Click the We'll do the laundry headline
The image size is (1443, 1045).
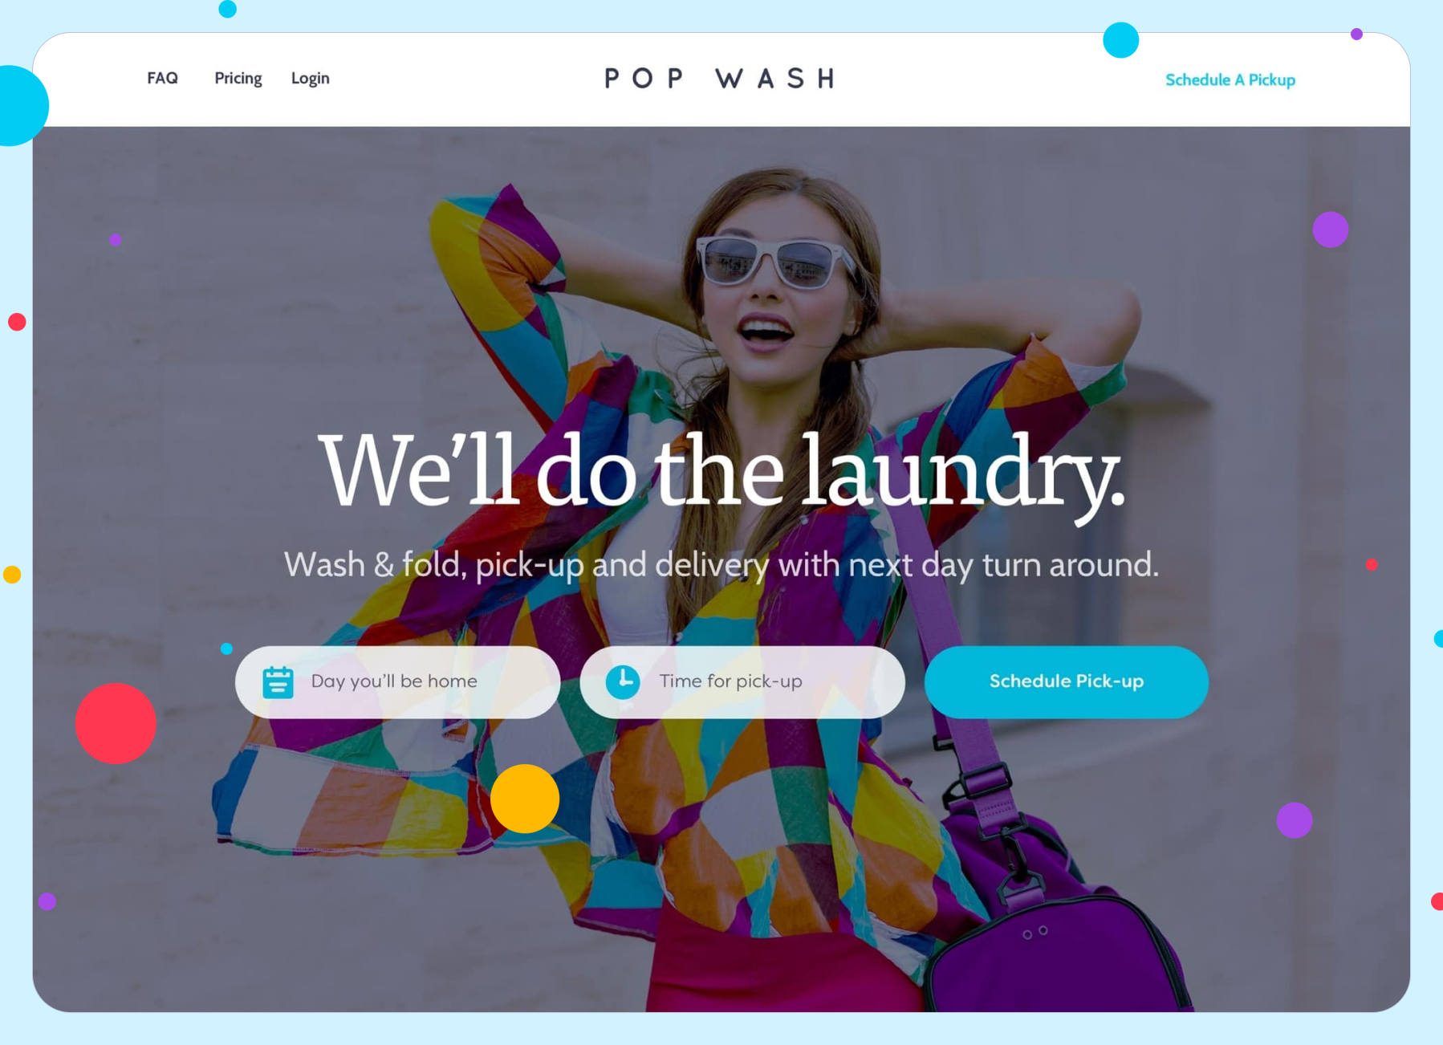(721, 474)
